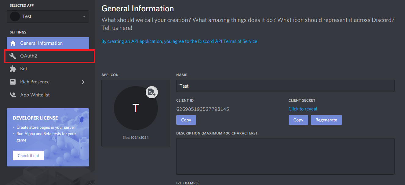This screenshot has width=405, height=185.
Task: Click the DEVELOPER LICENSE heading
Action: pos(35,118)
